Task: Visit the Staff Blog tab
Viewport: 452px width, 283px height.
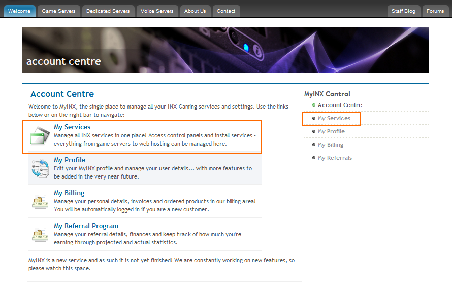Action: click(x=404, y=11)
